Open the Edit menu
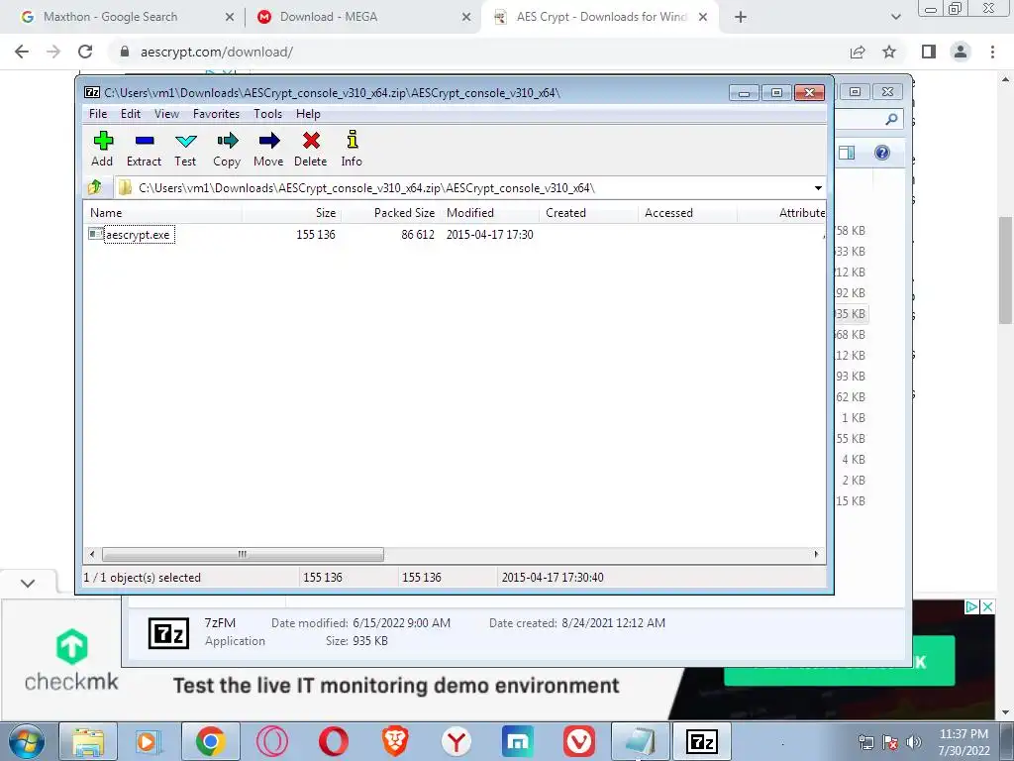 [x=131, y=114]
